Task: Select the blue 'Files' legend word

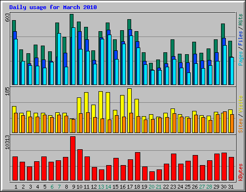Action: tap(241, 38)
